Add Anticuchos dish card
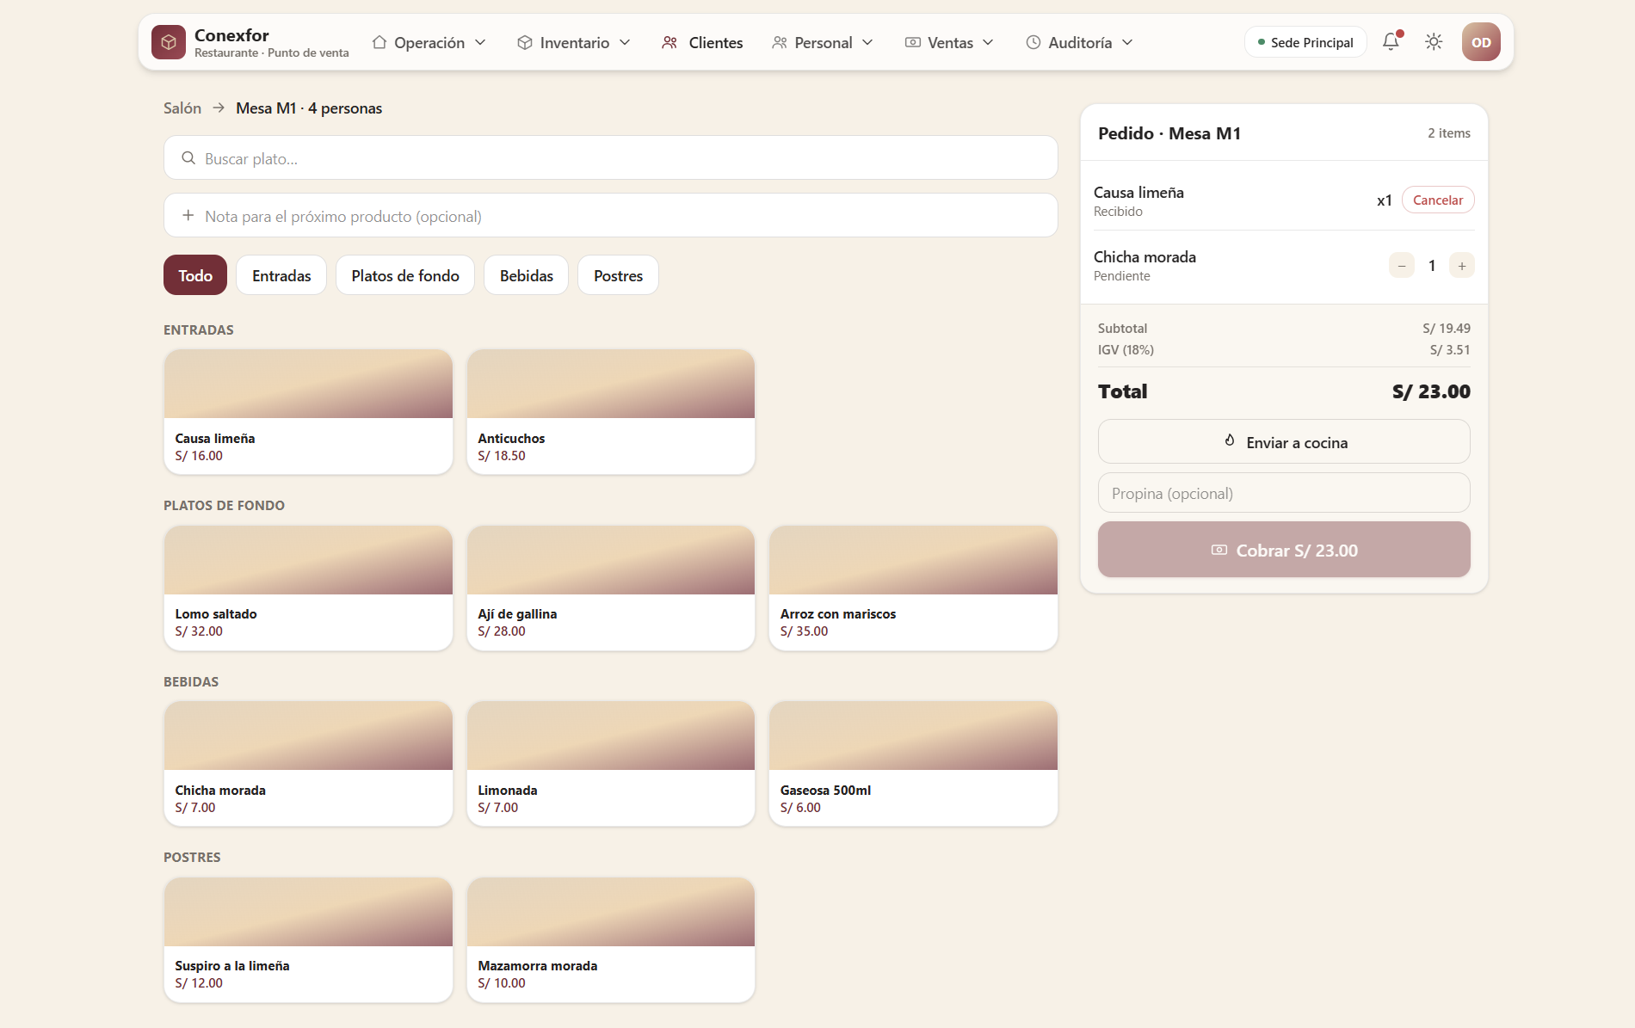Screen dimensions: 1635x1028 (611, 412)
